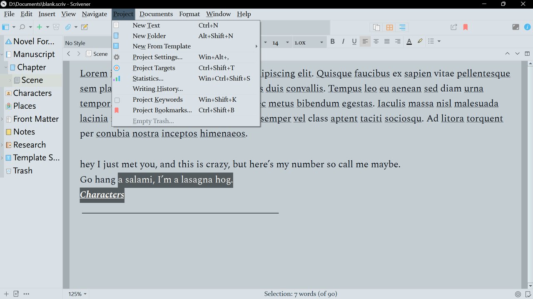Open the No Style paragraph dropdown

pyautogui.click(x=87, y=42)
